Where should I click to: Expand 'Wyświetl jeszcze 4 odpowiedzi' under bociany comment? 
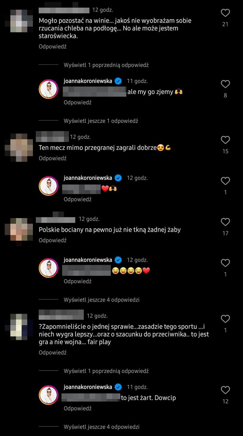click(101, 300)
